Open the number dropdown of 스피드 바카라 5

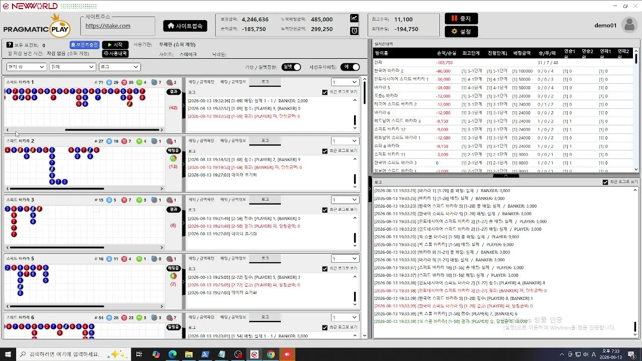click(x=345, y=258)
